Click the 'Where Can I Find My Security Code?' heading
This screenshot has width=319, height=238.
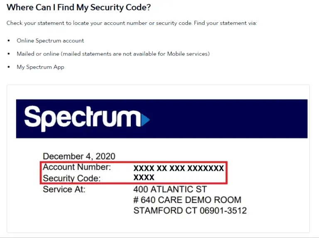tap(79, 7)
